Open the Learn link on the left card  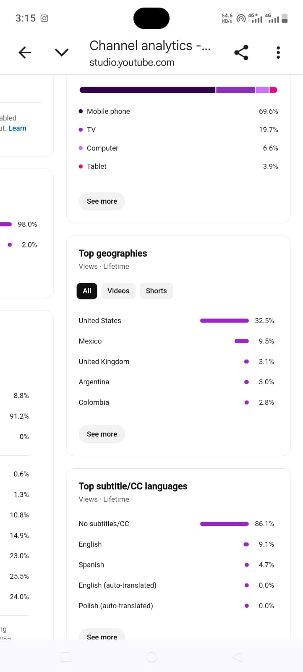click(17, 128)
